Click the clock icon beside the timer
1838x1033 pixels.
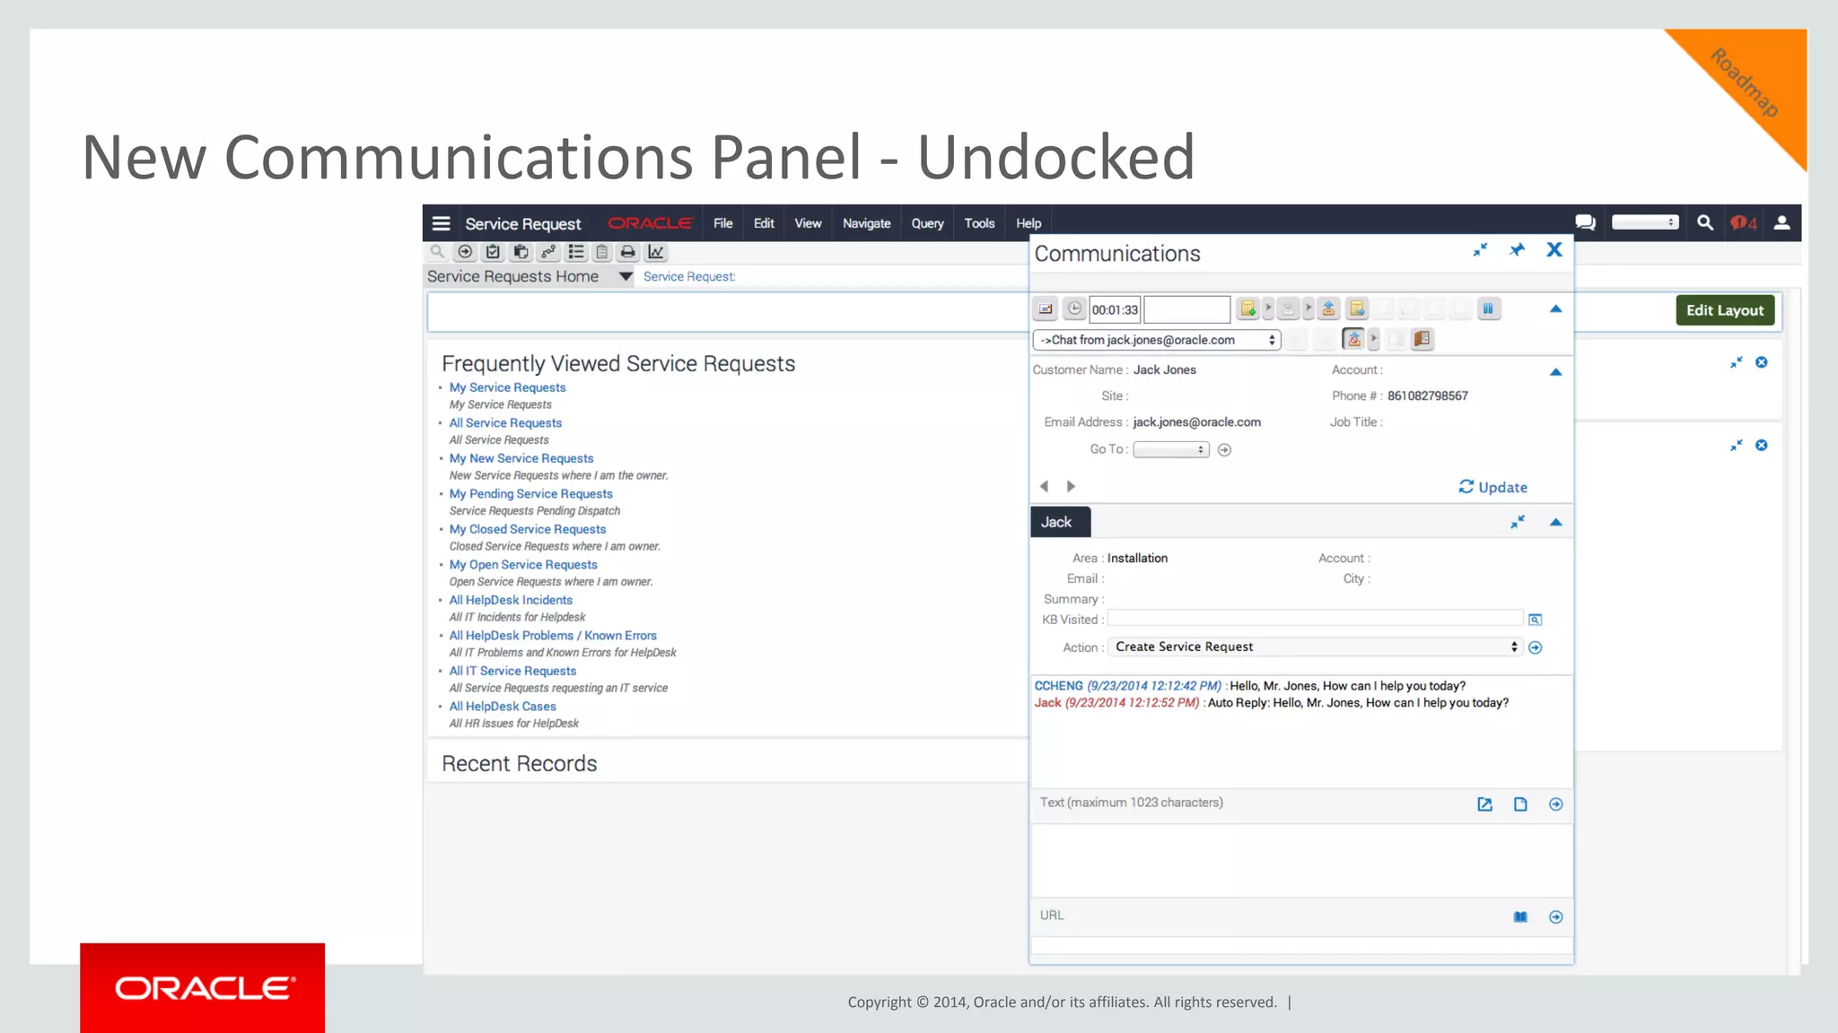click(1074, 309)
